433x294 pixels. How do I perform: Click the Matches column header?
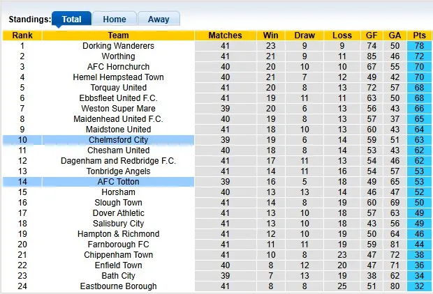[x=225, y=36]
